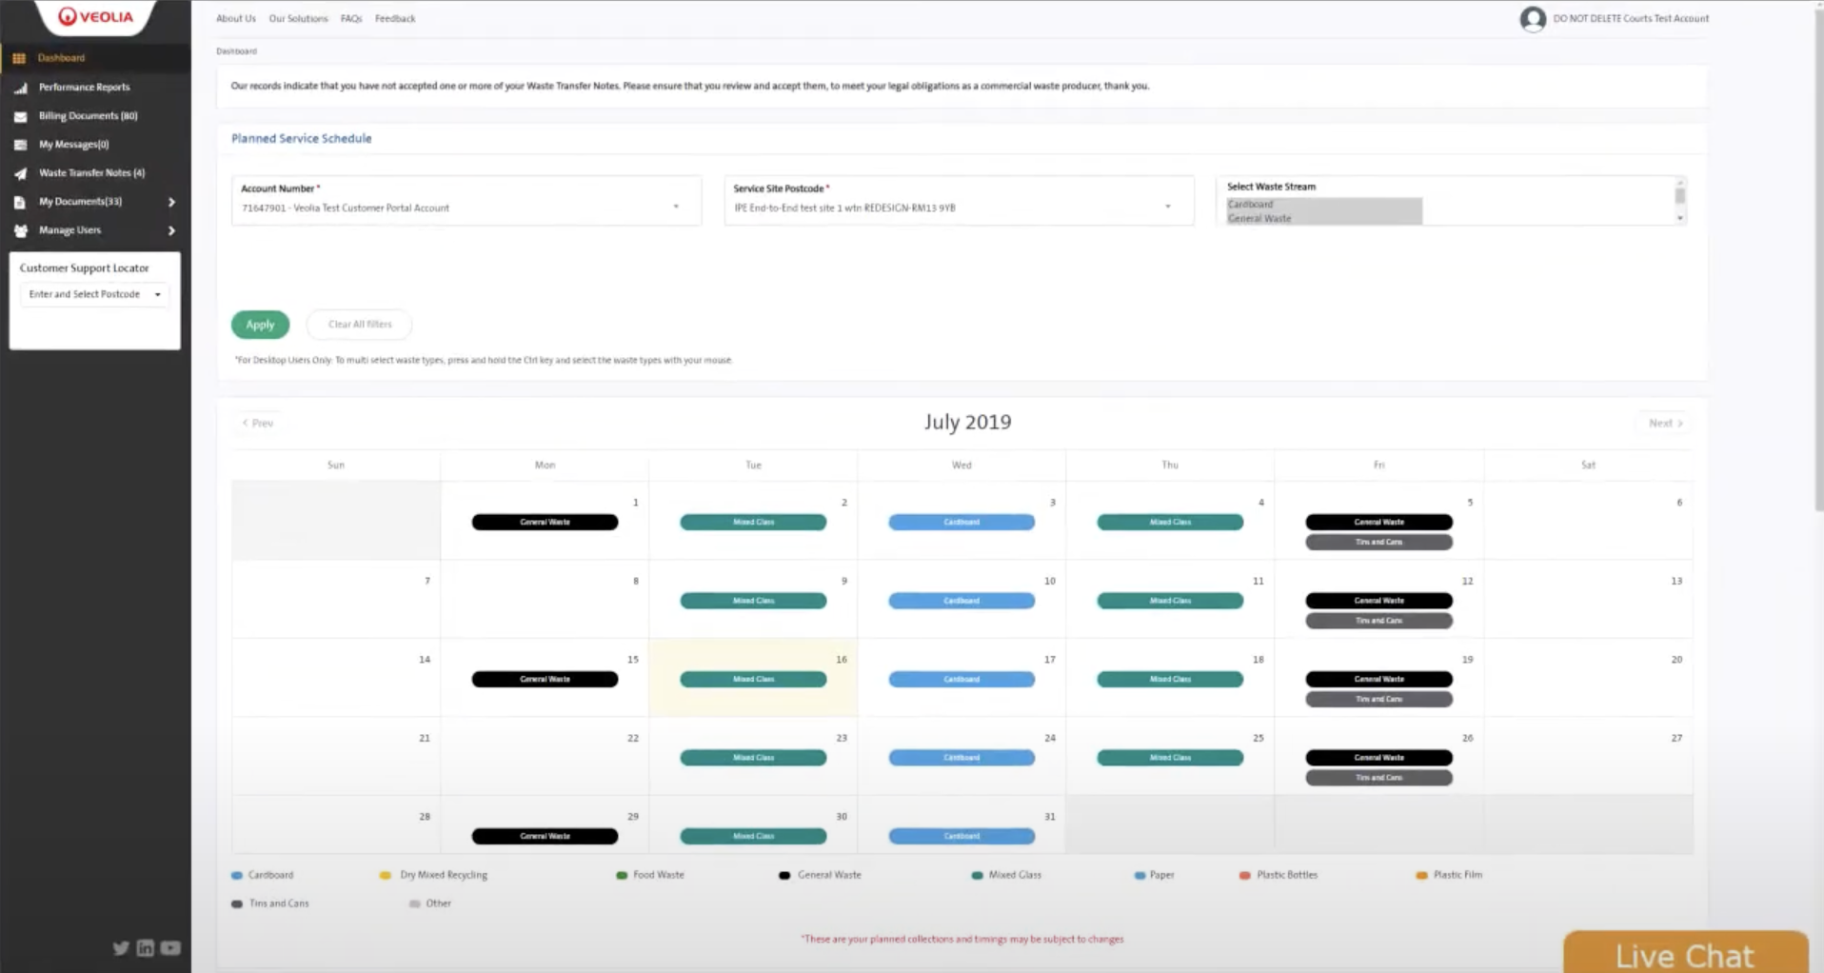The image size is (1824, 973).
Task: Open the FAQs menu item
Action: [351, 18]
